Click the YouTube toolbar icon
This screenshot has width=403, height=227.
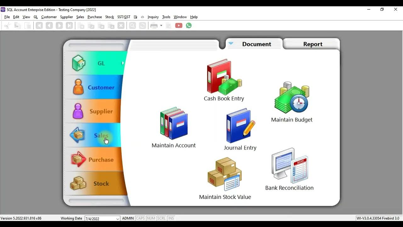pos(179,26)
